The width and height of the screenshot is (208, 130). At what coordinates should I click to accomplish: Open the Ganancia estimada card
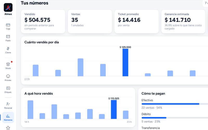tap(183, 21)
